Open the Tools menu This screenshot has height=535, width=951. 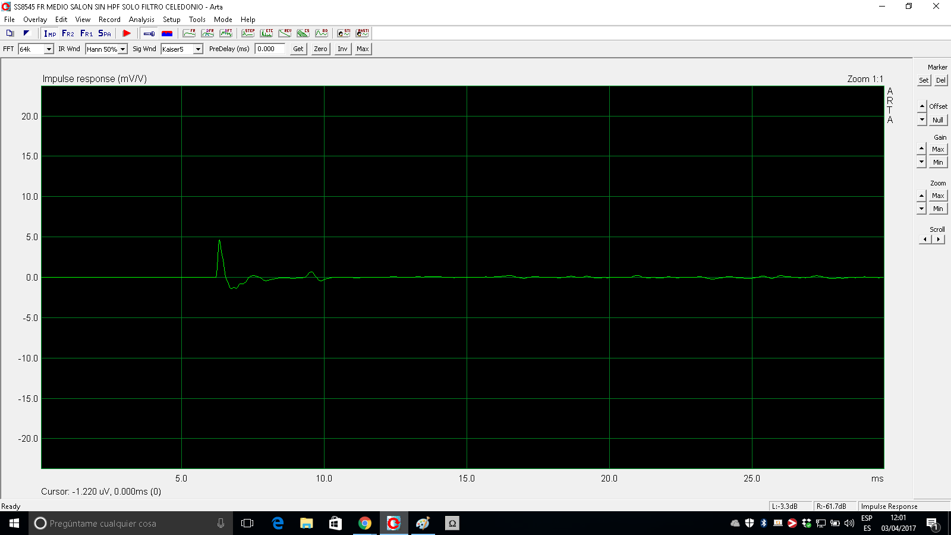197,20
